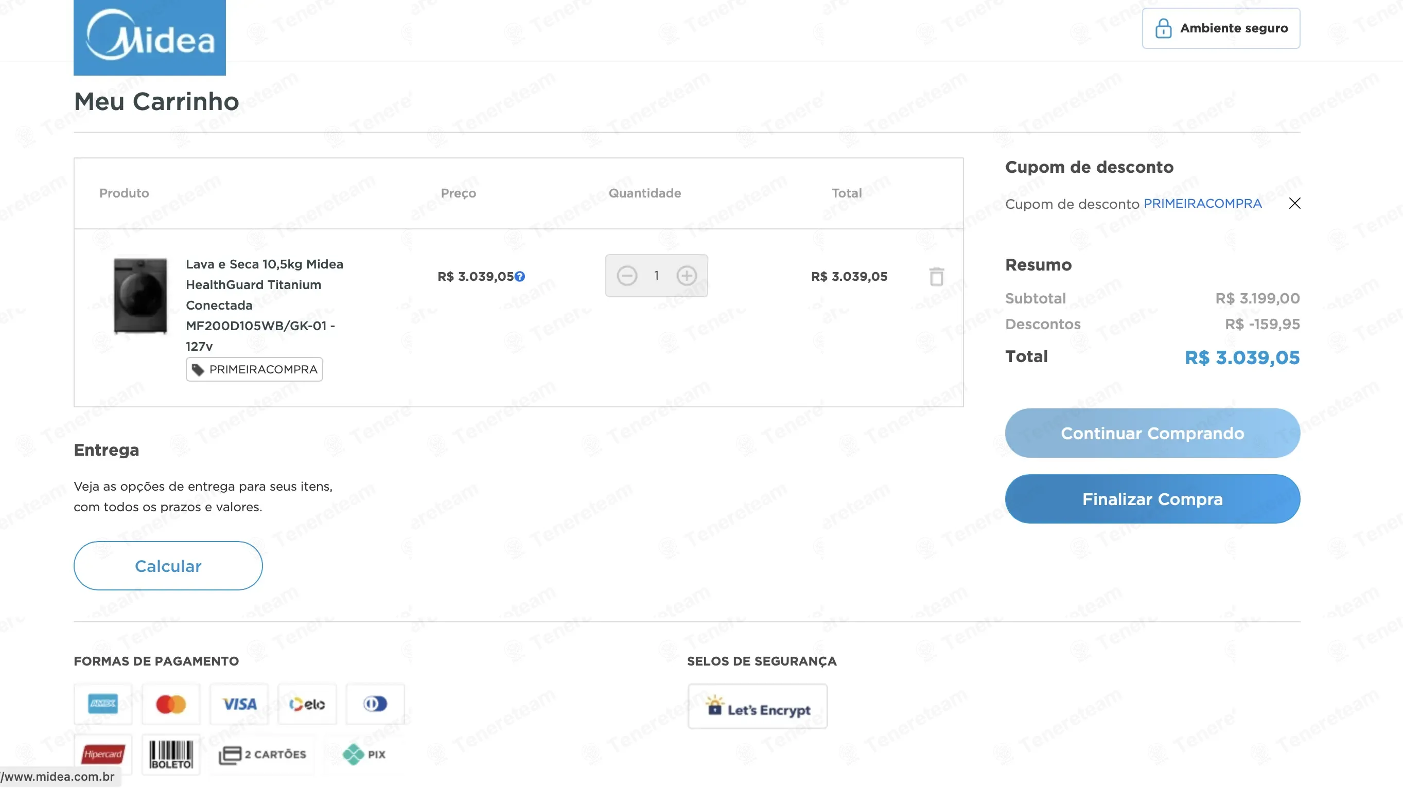Click the Descontos label in Resumo
This screenshot has height=790, width=1403.
click(x=1043, y=325)
